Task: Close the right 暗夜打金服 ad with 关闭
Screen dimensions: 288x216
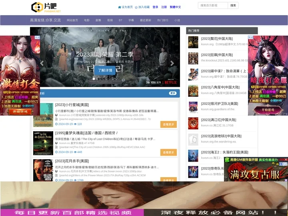Action: [250, 38]
